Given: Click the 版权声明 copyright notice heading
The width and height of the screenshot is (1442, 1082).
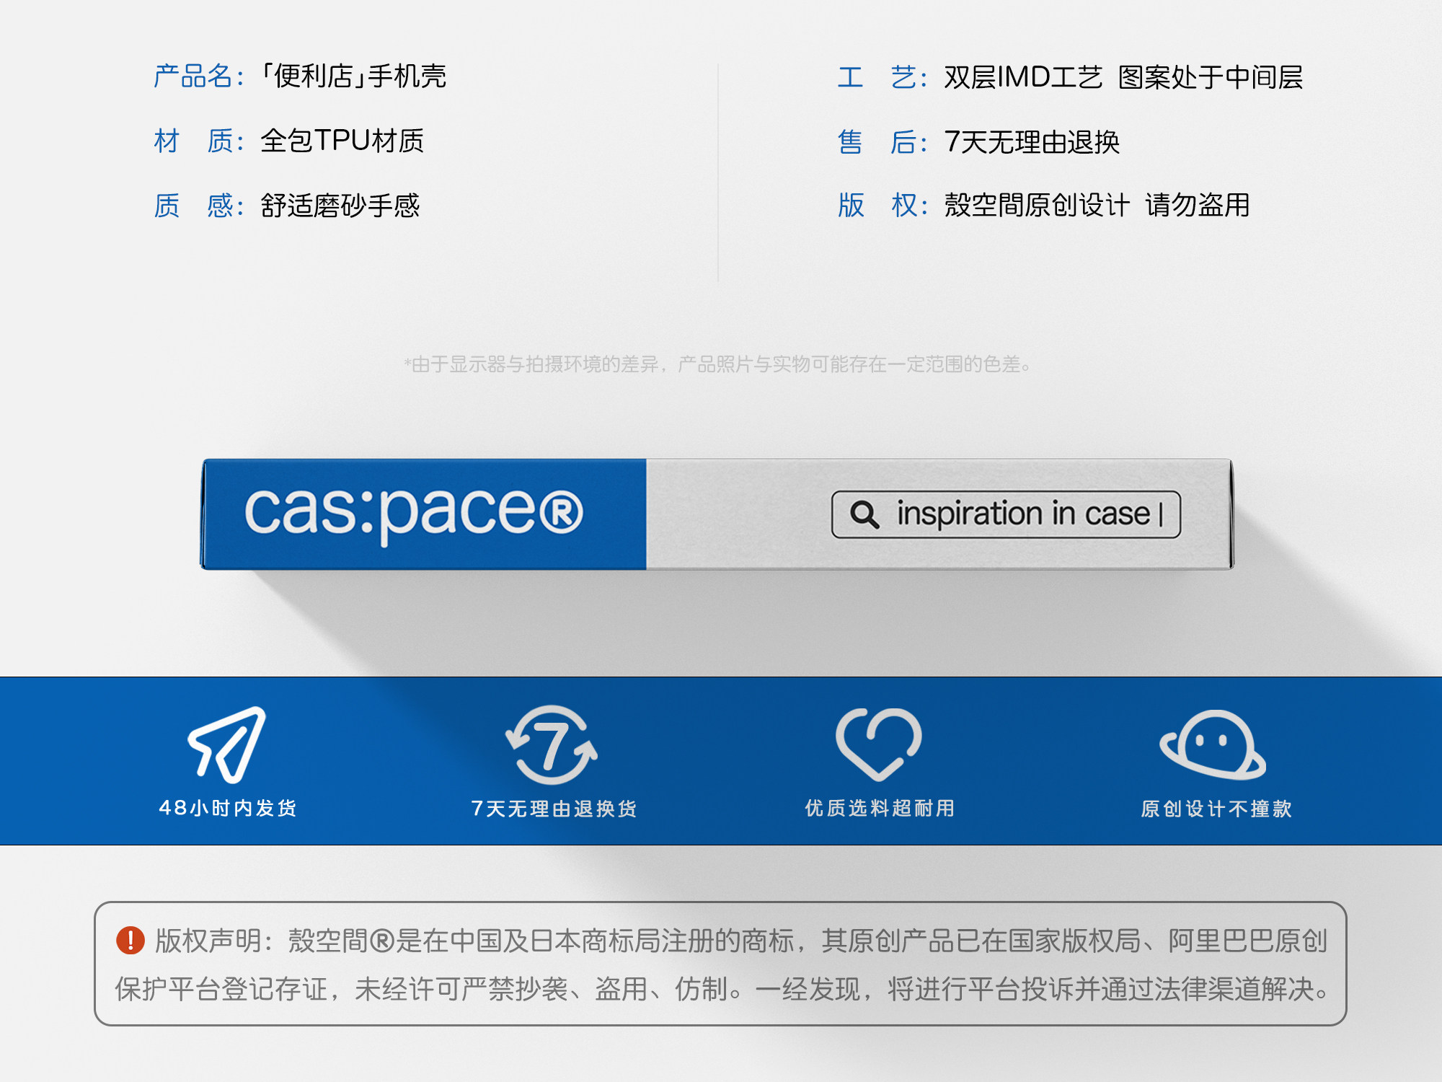Looking at the screenshot, I should (208, 941).
